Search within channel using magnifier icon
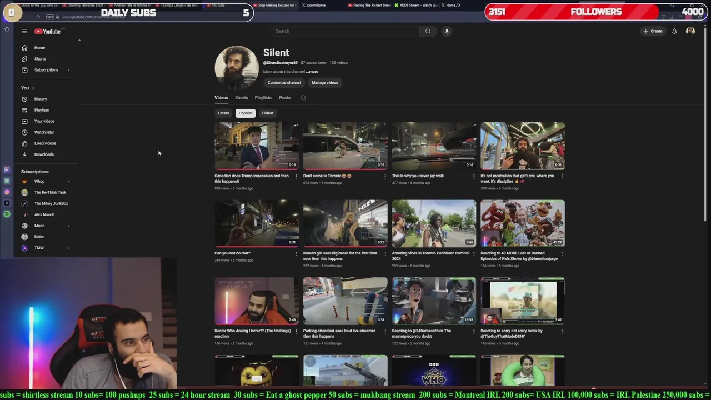Screen dimensions: 711x400 (303, 98)
